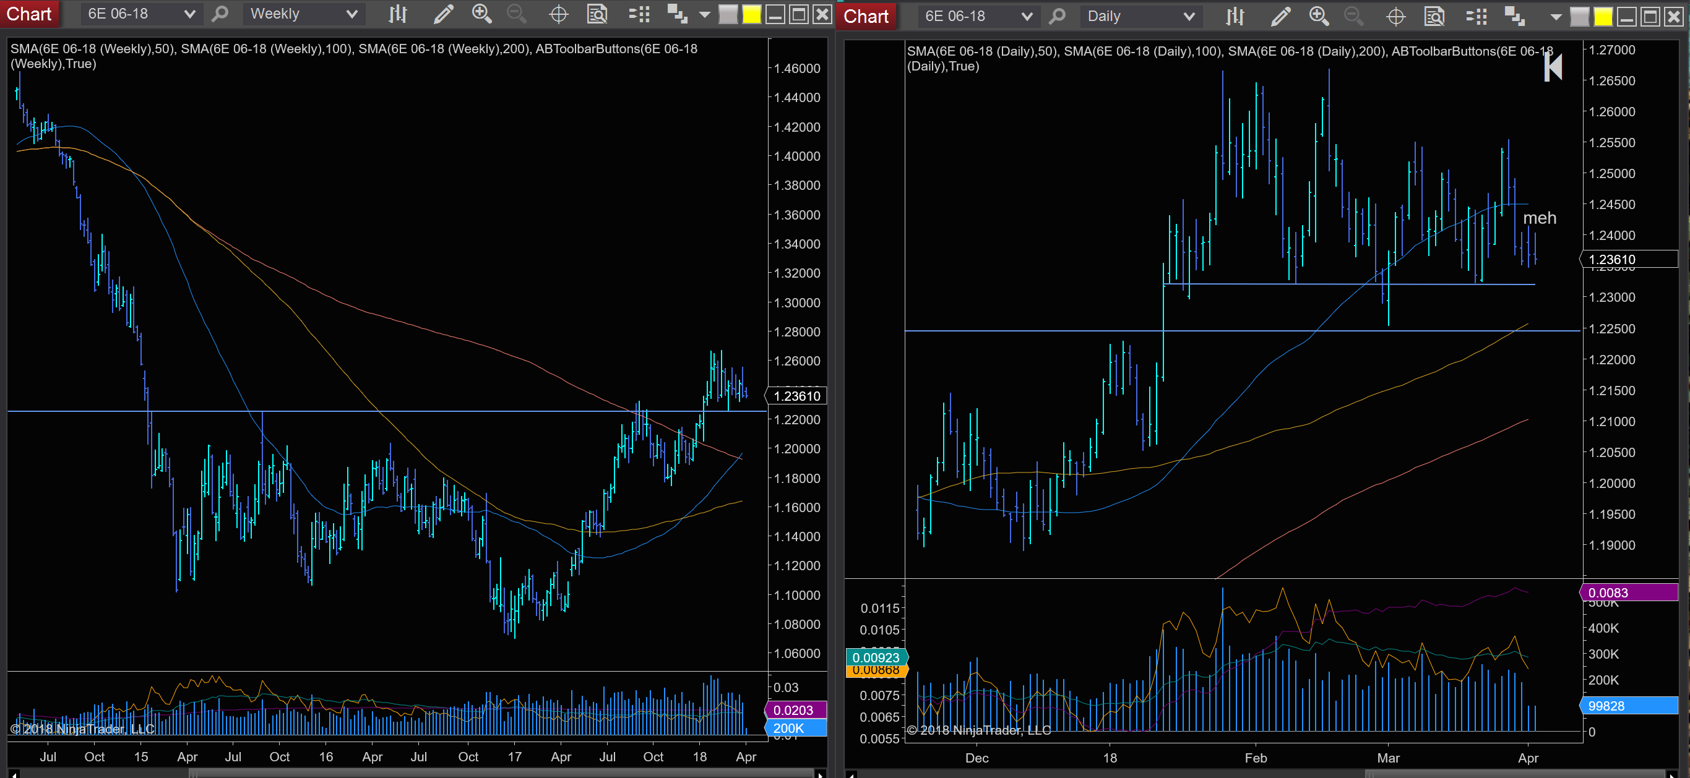Click the 0.00868 orange value marker in the Daily chart
The height and width of the screenshot is (778, 1690).
876,670
